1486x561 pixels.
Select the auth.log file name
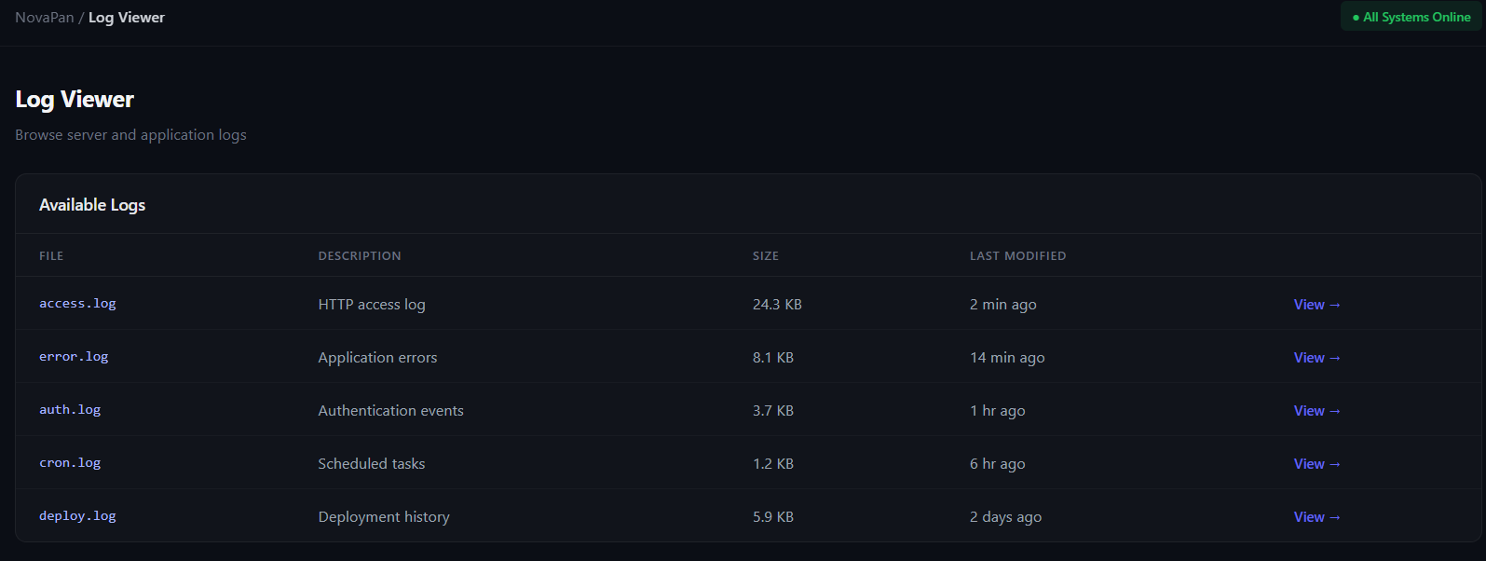pyautogui.click(x=70, y=410)
